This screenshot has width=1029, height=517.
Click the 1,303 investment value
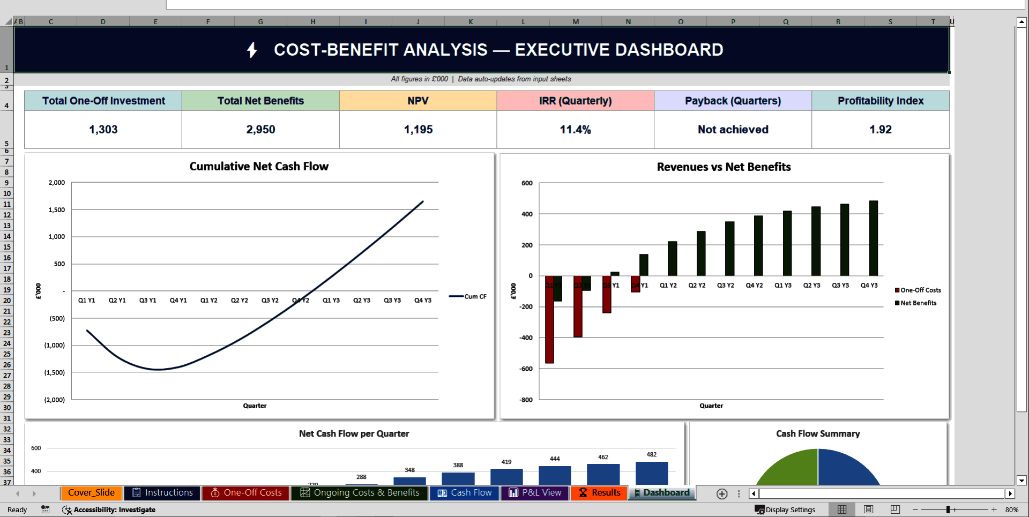point(103,130)
